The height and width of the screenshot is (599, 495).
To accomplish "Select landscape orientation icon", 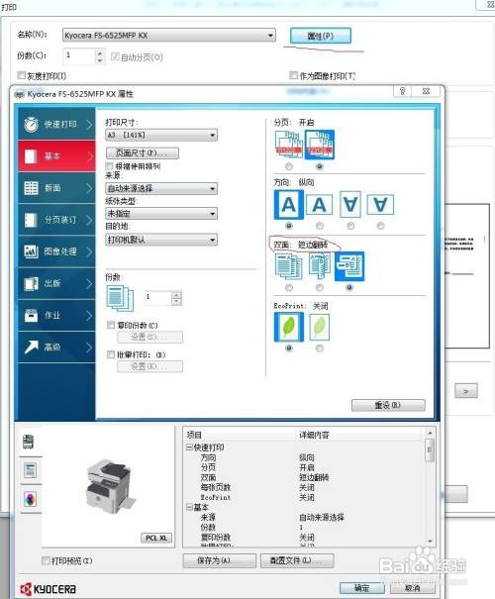I will (320, 205).
